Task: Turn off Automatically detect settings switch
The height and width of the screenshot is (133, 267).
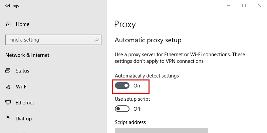Action: coord(122,86)
